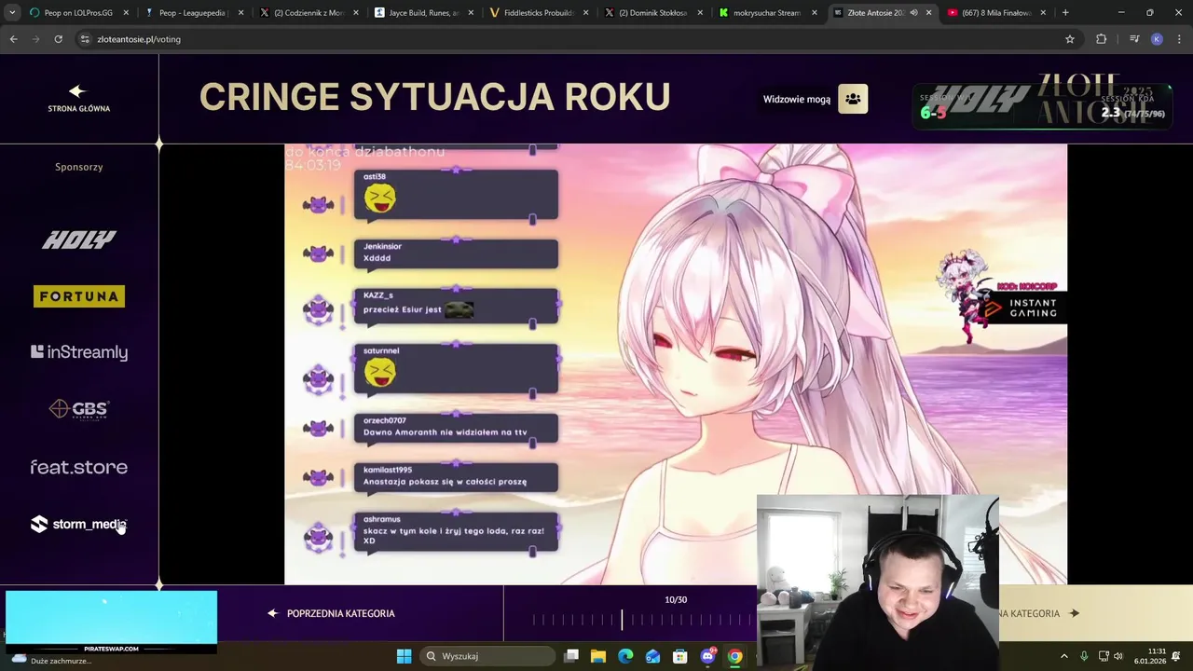Screen dimensions: 1193x671
Task: Open the storm_media sponsor logo
Action: click(79, 525)
